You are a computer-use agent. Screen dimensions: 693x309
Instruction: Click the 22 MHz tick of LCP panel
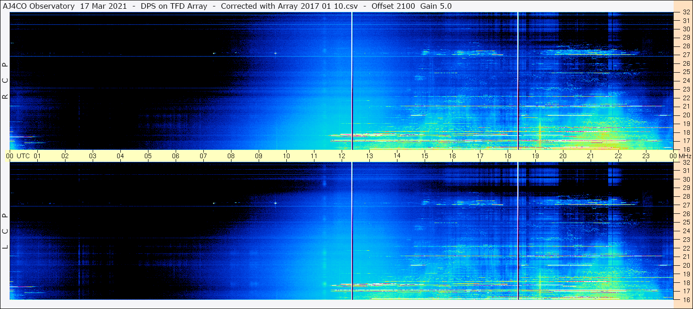coord(686,248)
